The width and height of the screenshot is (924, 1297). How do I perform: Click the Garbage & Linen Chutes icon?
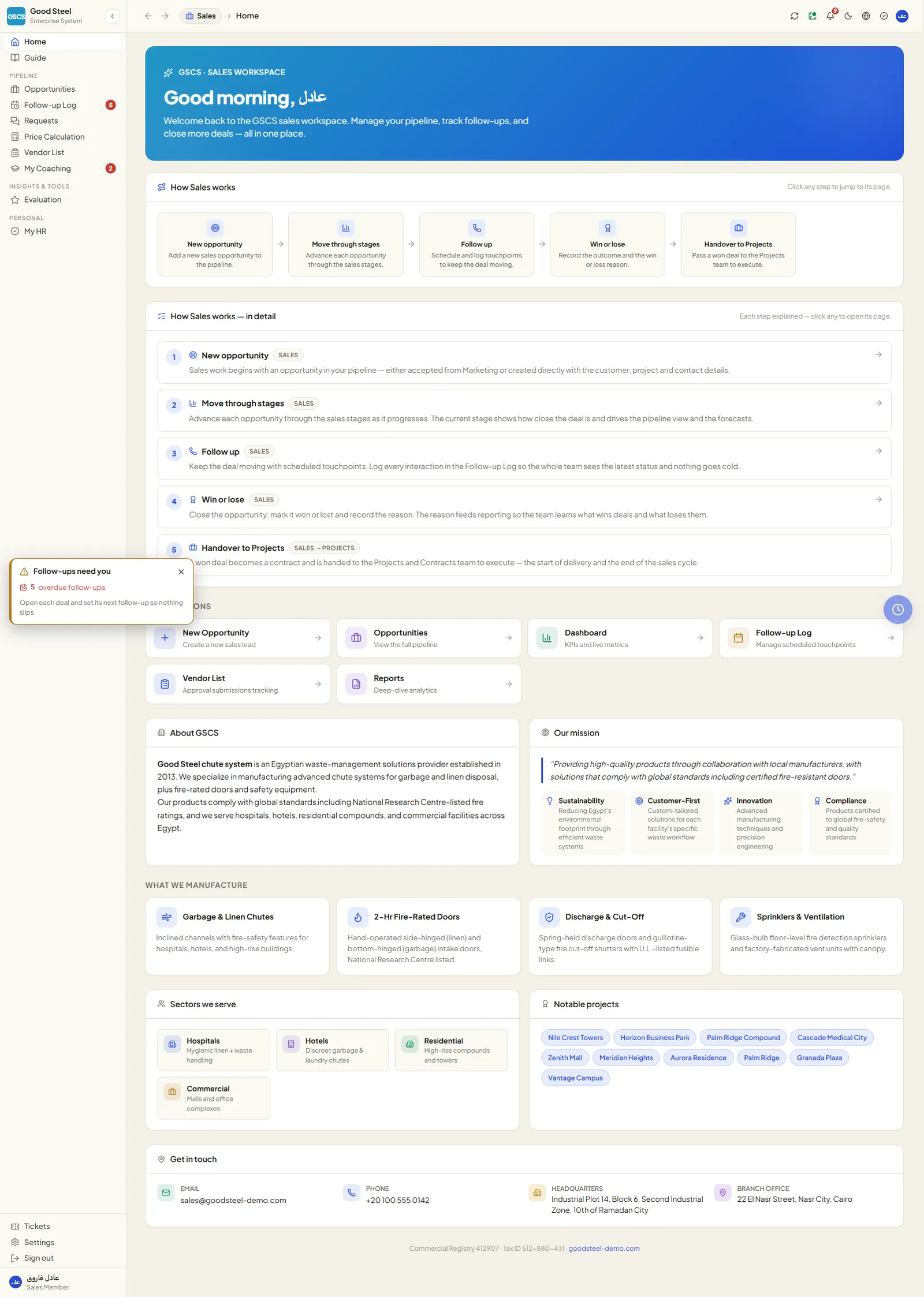(166, 917)
